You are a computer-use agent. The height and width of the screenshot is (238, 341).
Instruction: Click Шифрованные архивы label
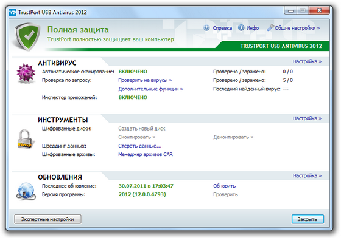point(68,154)
